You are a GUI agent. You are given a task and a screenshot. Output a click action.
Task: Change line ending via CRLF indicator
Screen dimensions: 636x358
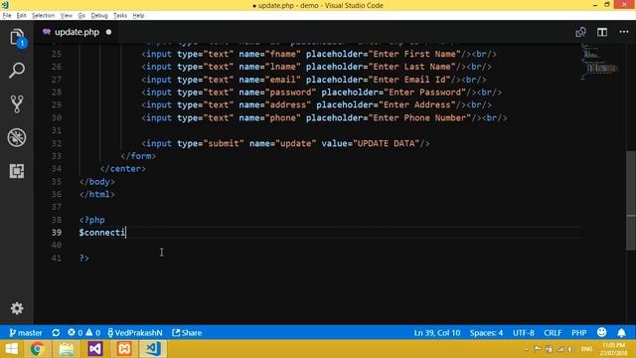tap(553, 333)
